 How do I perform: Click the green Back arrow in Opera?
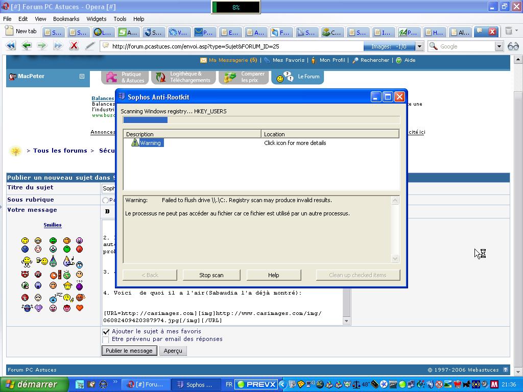[x=27, y=46]
